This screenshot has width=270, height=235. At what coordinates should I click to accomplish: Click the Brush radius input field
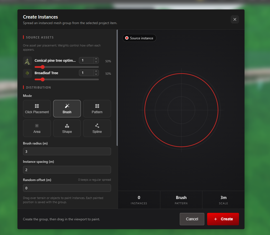67,151
